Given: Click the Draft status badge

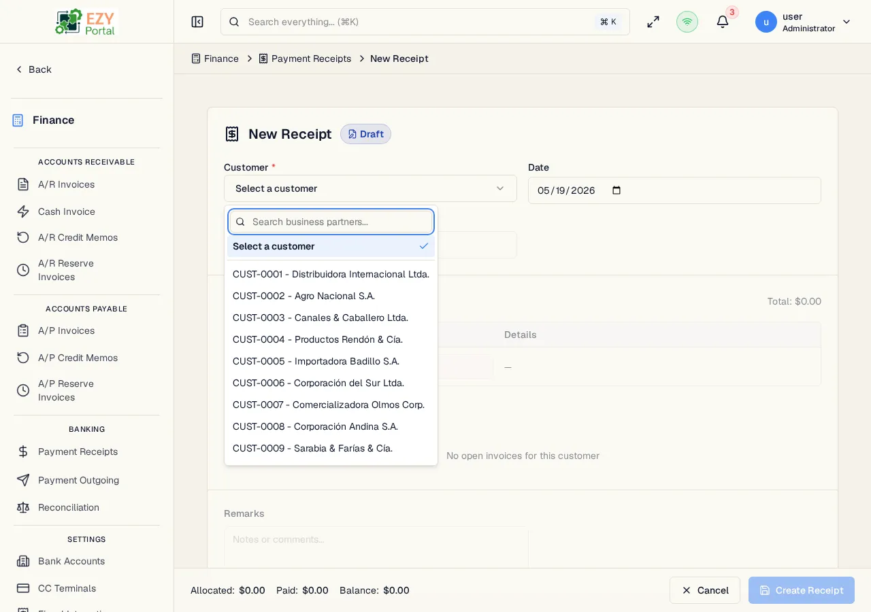Looking at the screenshot, I should (x=365, y=134).
